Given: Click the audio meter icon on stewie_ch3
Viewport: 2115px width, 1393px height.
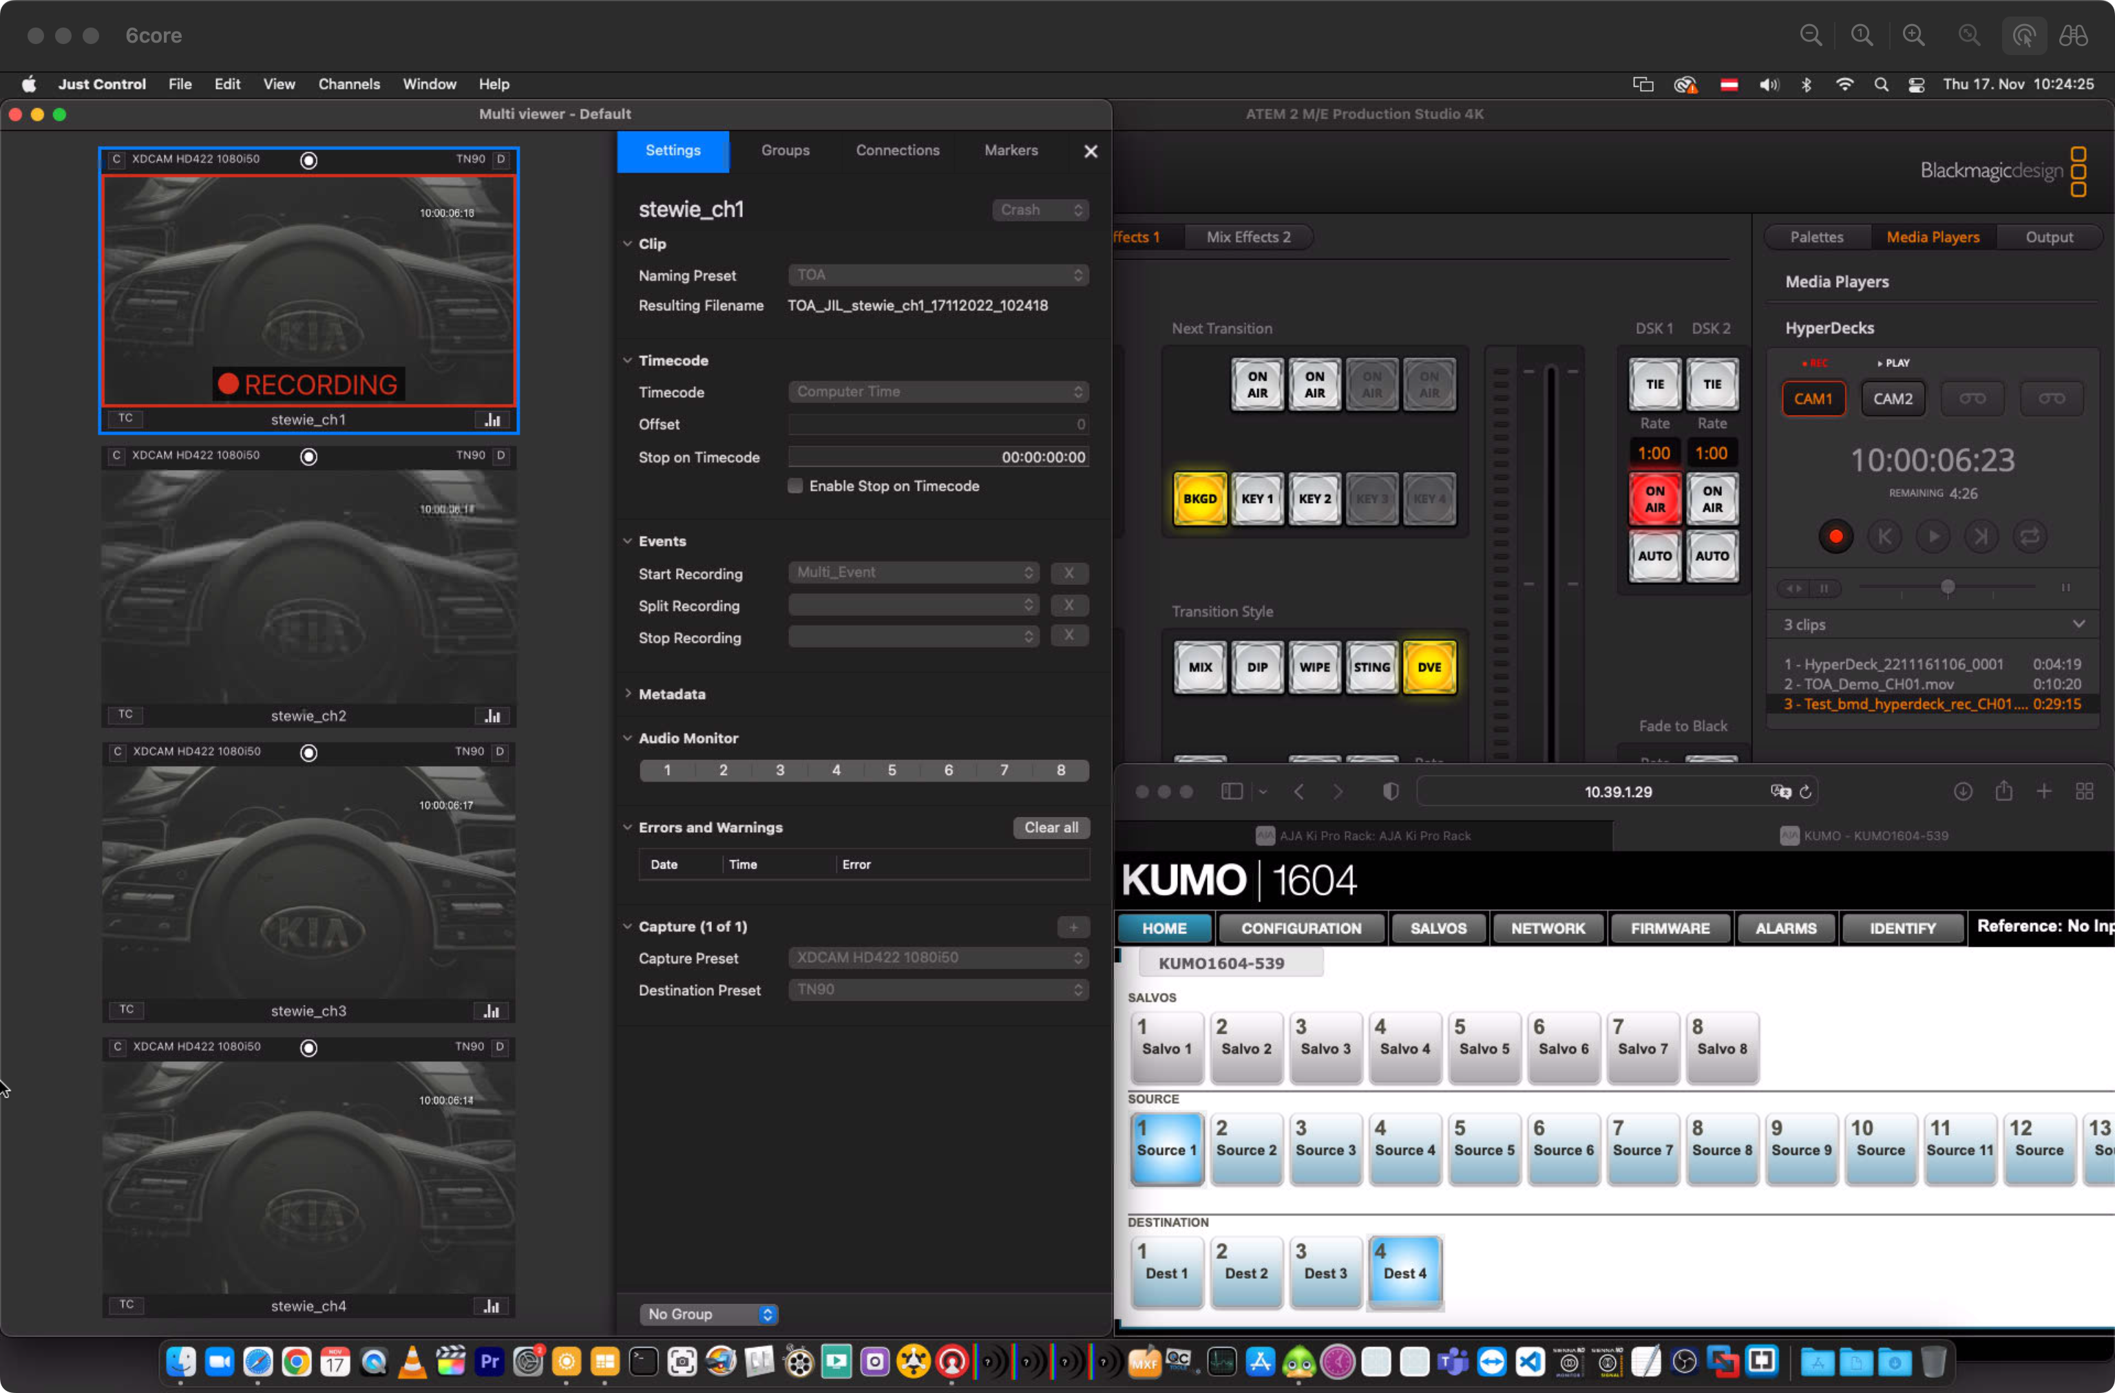Looking at the screenshot, I should [x=492, y=1010].
